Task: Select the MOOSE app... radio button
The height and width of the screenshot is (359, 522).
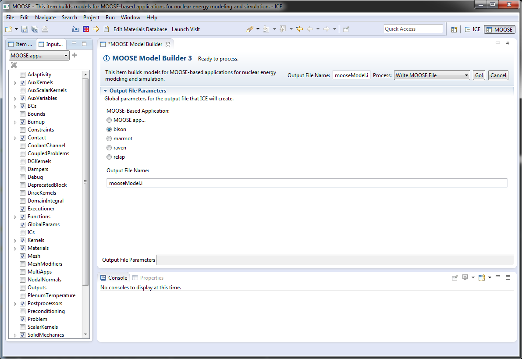Action: tap(109, 120)
